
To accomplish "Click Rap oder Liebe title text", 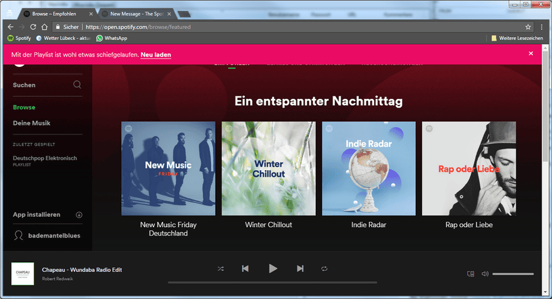I will pos(469,225).
